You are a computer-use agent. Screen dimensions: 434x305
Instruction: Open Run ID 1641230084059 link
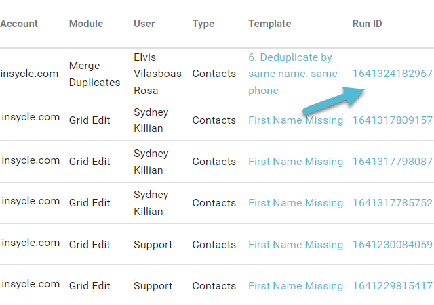tap(392, 245)
